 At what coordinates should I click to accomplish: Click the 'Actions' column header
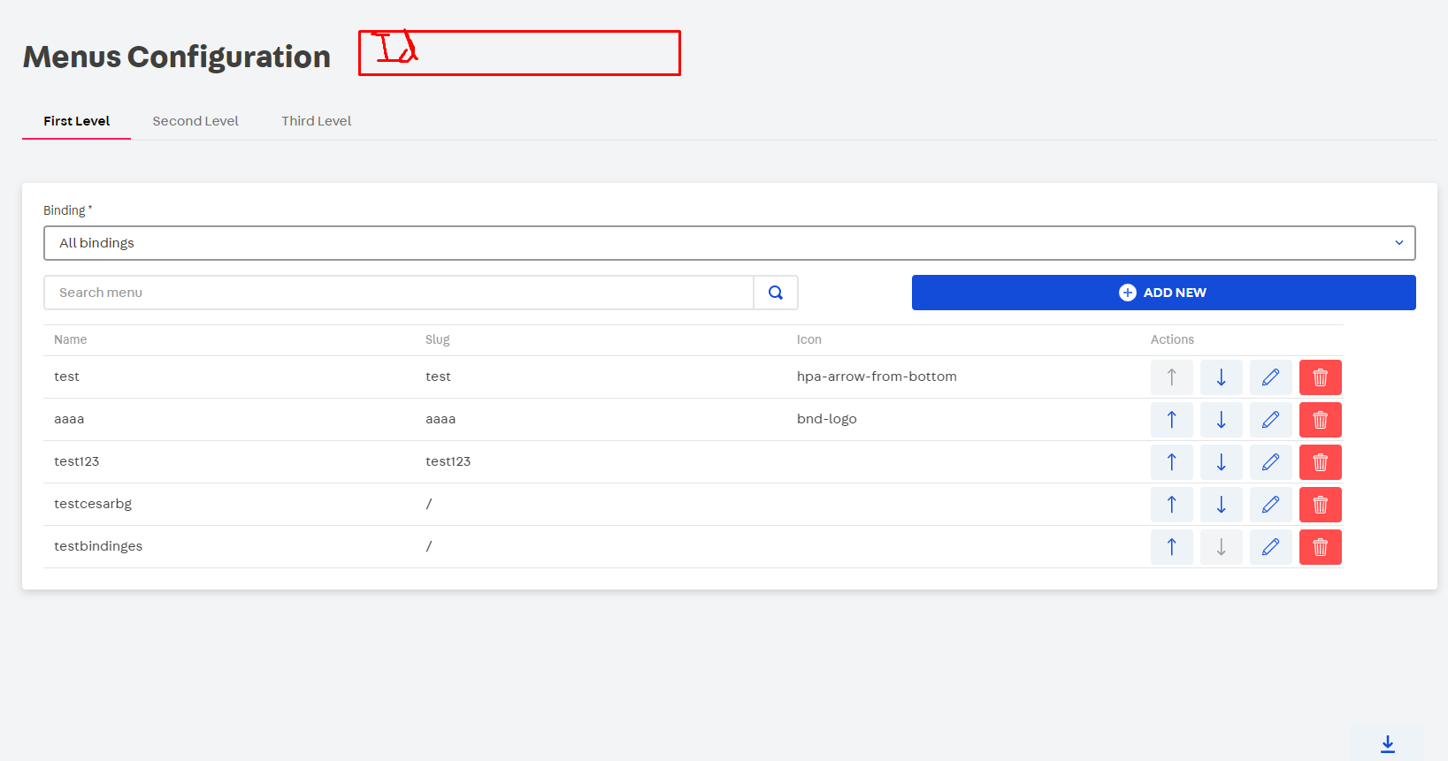click(x=1172, y=339)
